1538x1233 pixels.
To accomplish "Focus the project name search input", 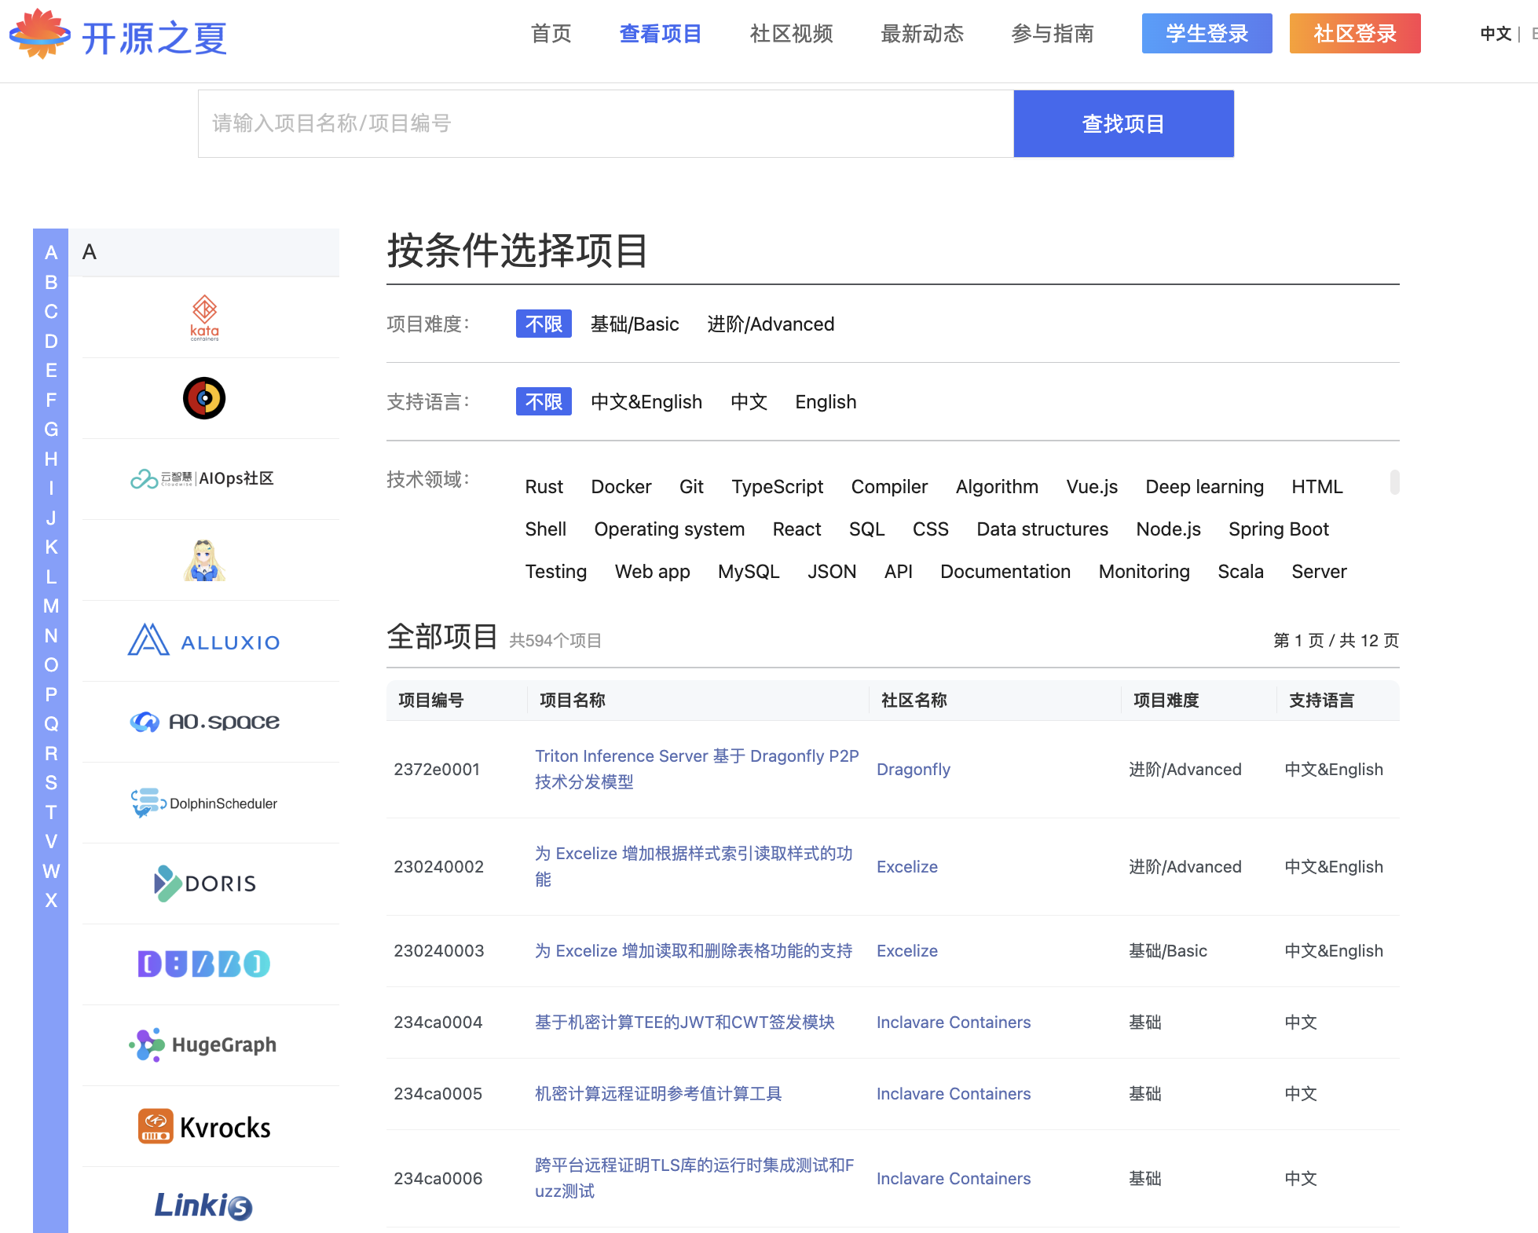I will pyautogui.click(x=606, y=123).
